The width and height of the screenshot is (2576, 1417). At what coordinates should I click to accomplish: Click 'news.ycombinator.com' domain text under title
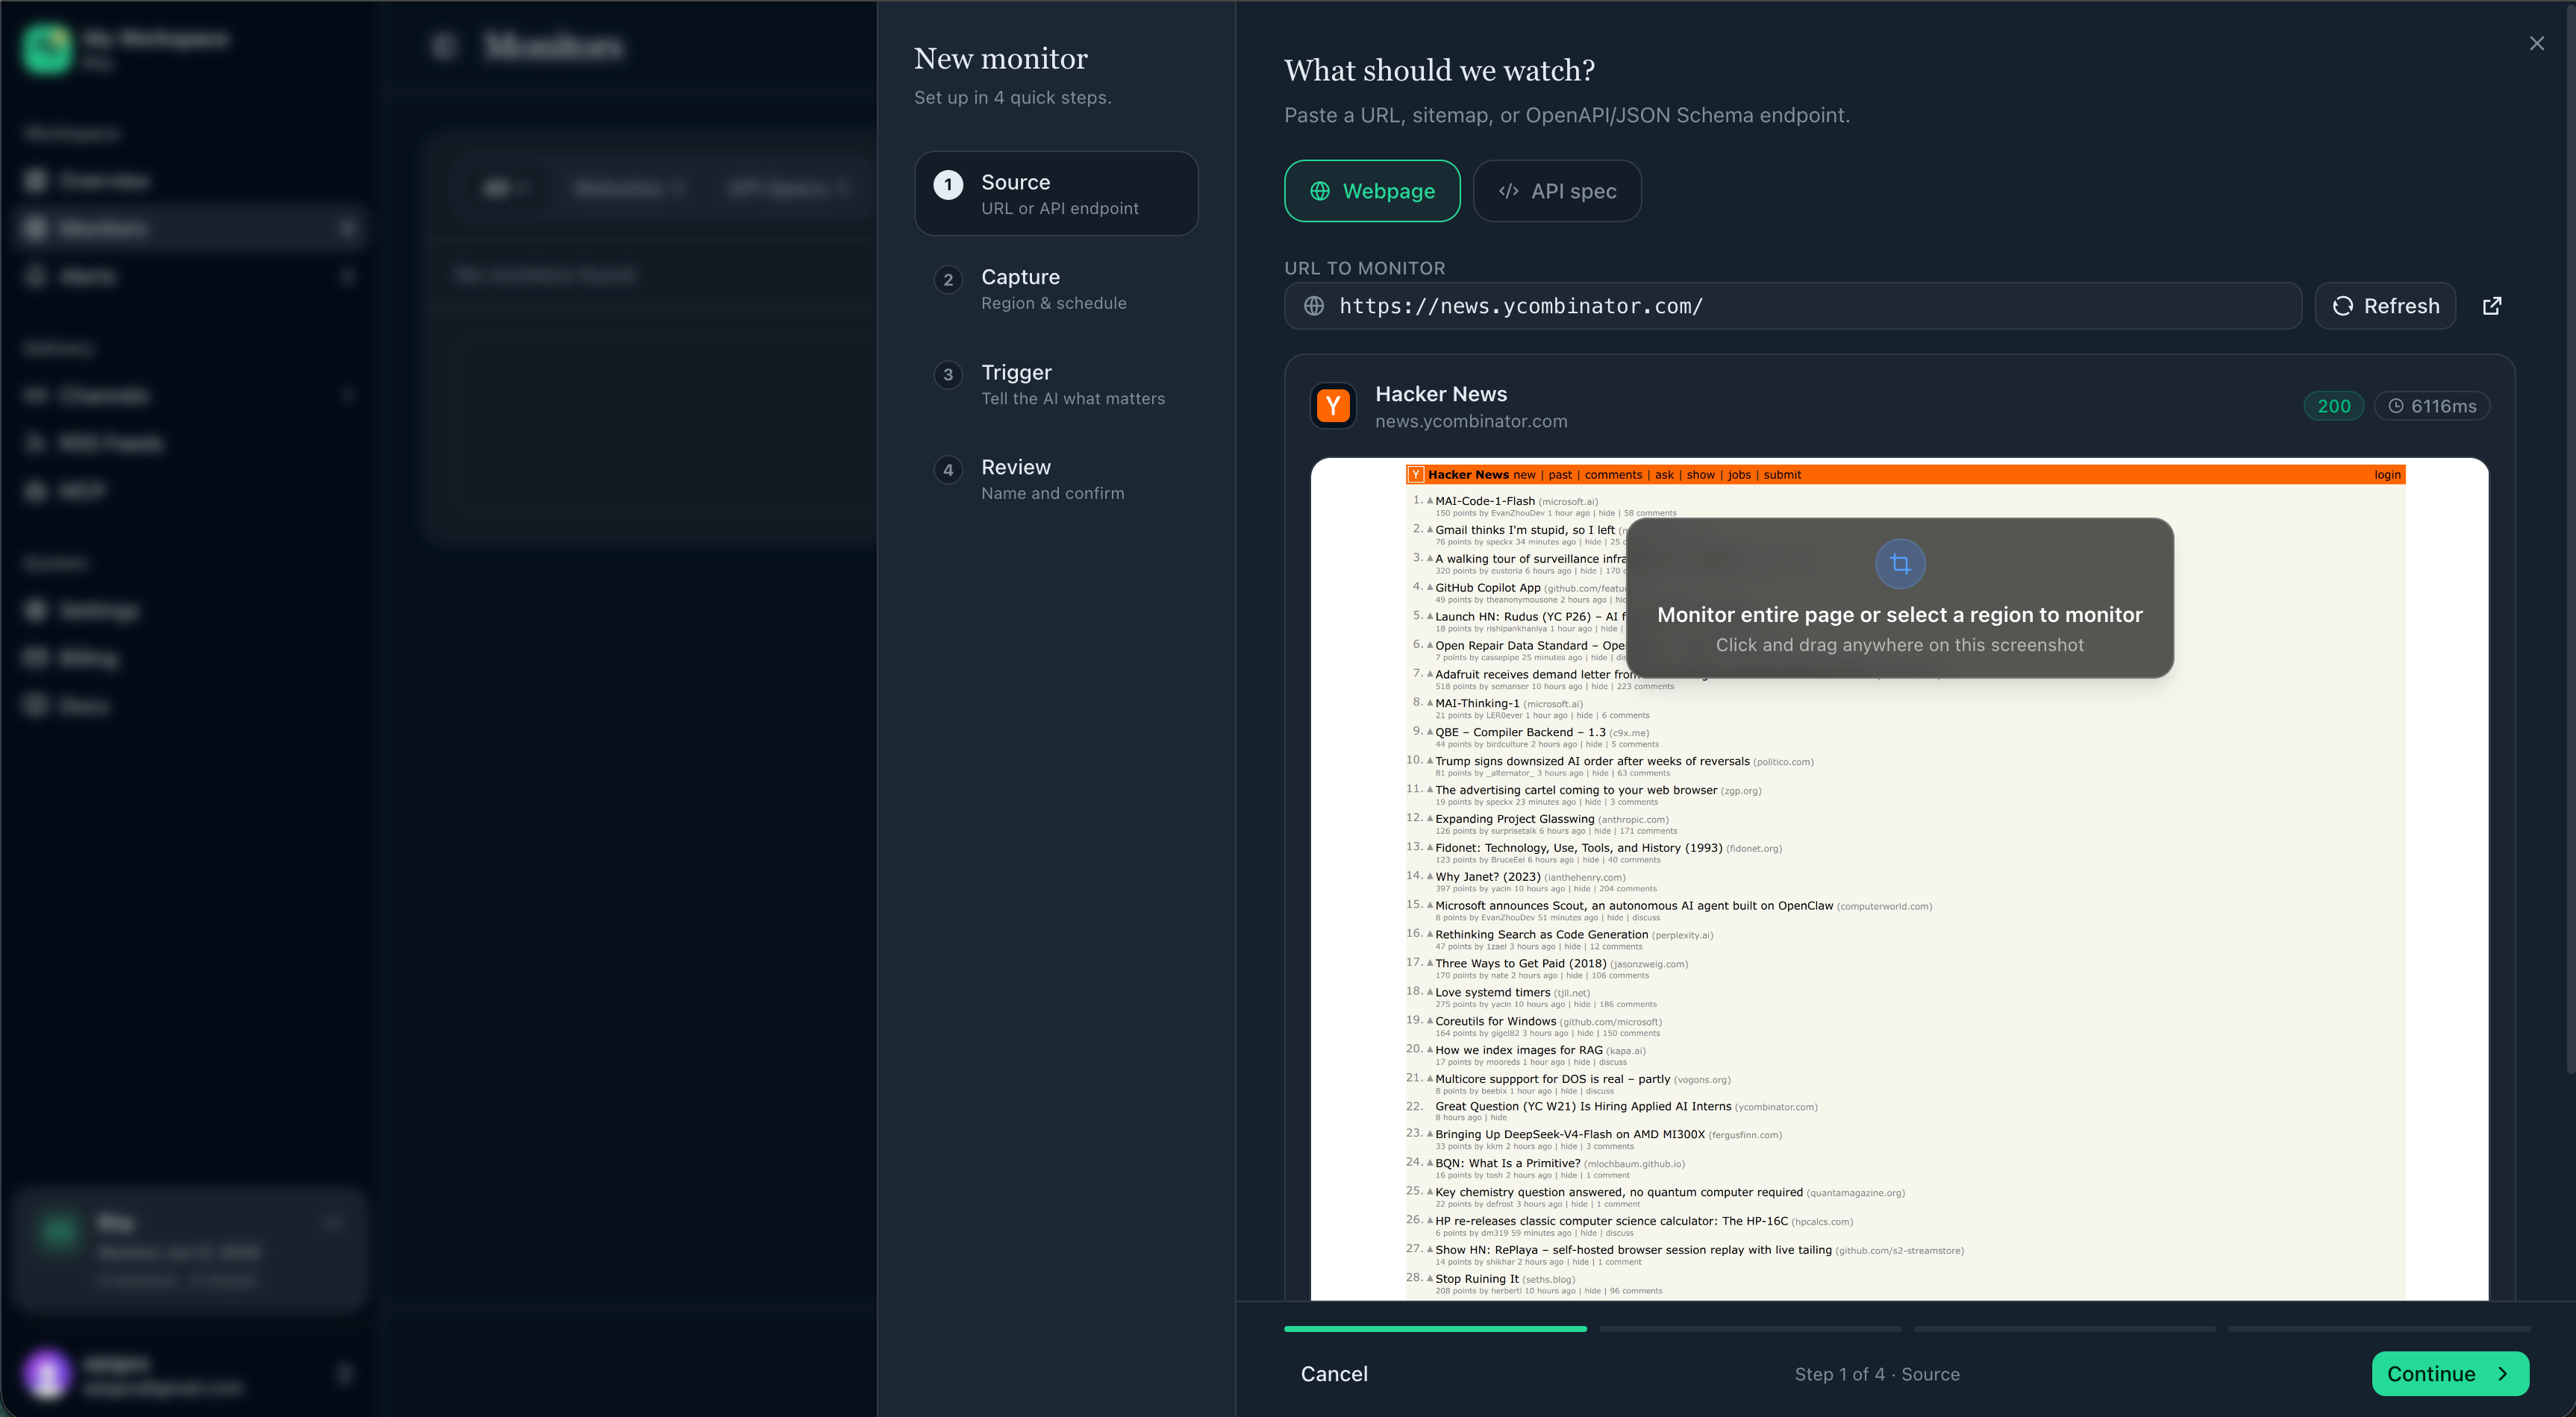pyautogui.click(x=1471, y=421)
